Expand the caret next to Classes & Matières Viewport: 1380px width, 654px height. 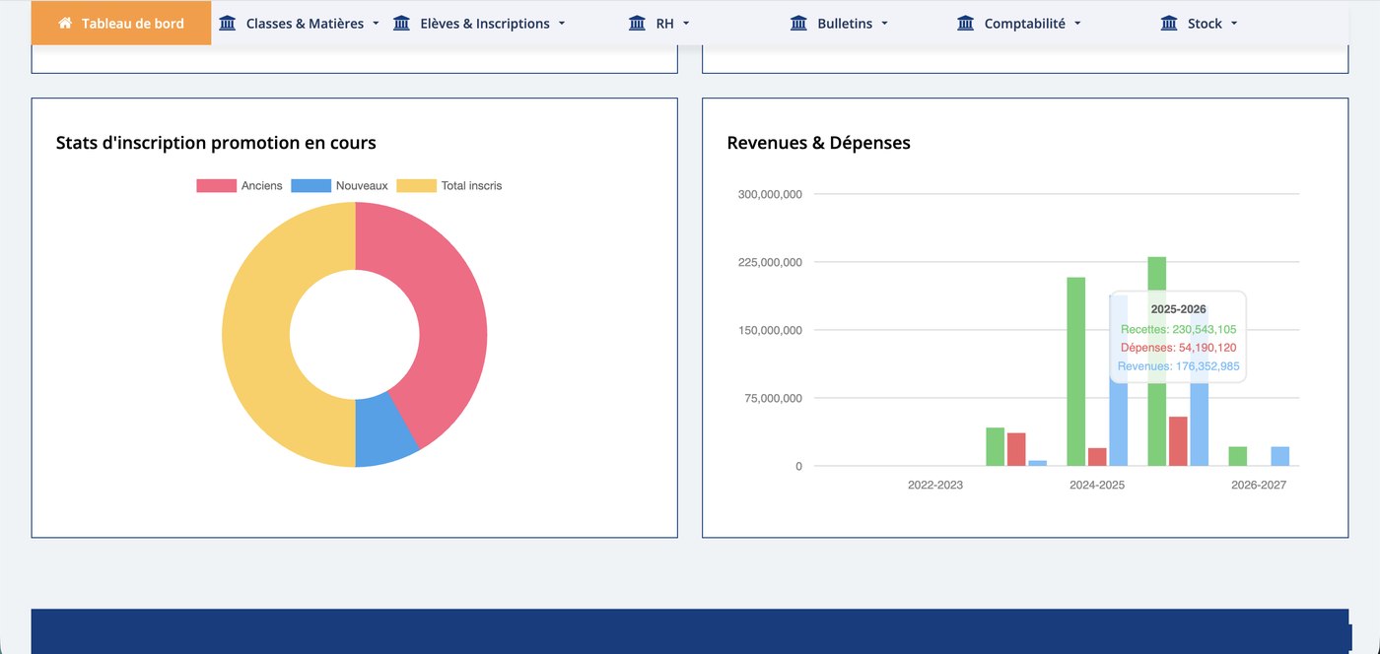(376, 24)
